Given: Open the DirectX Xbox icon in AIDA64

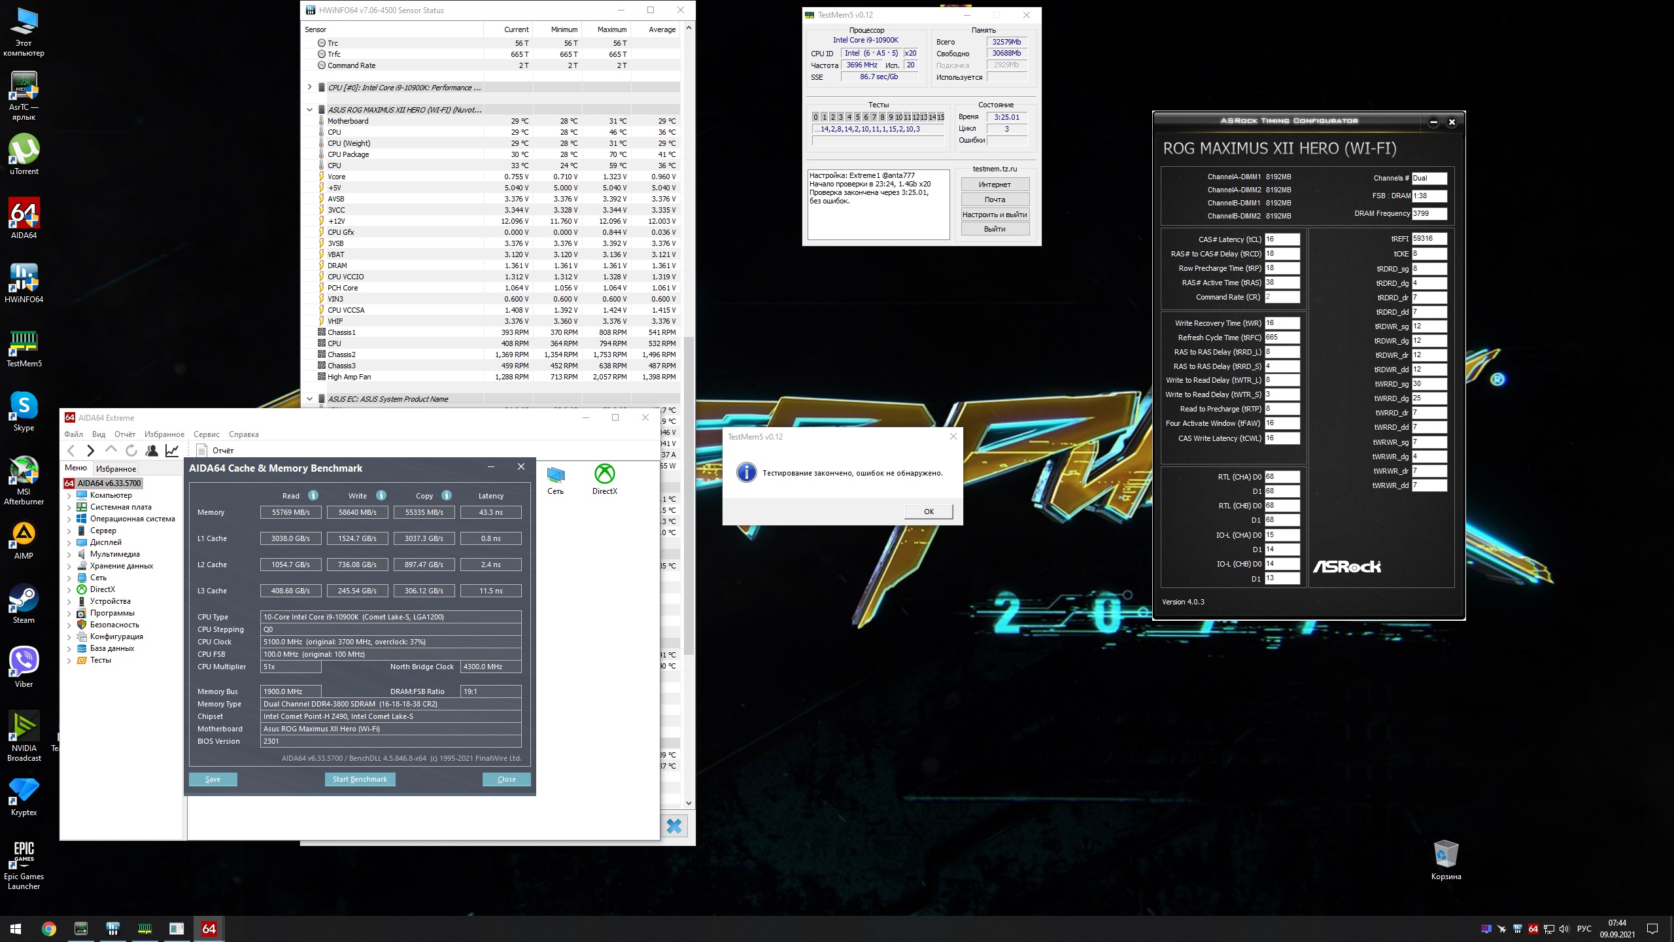Looking at the screenshot, I should pyautogui.click(x=604, y=475).
